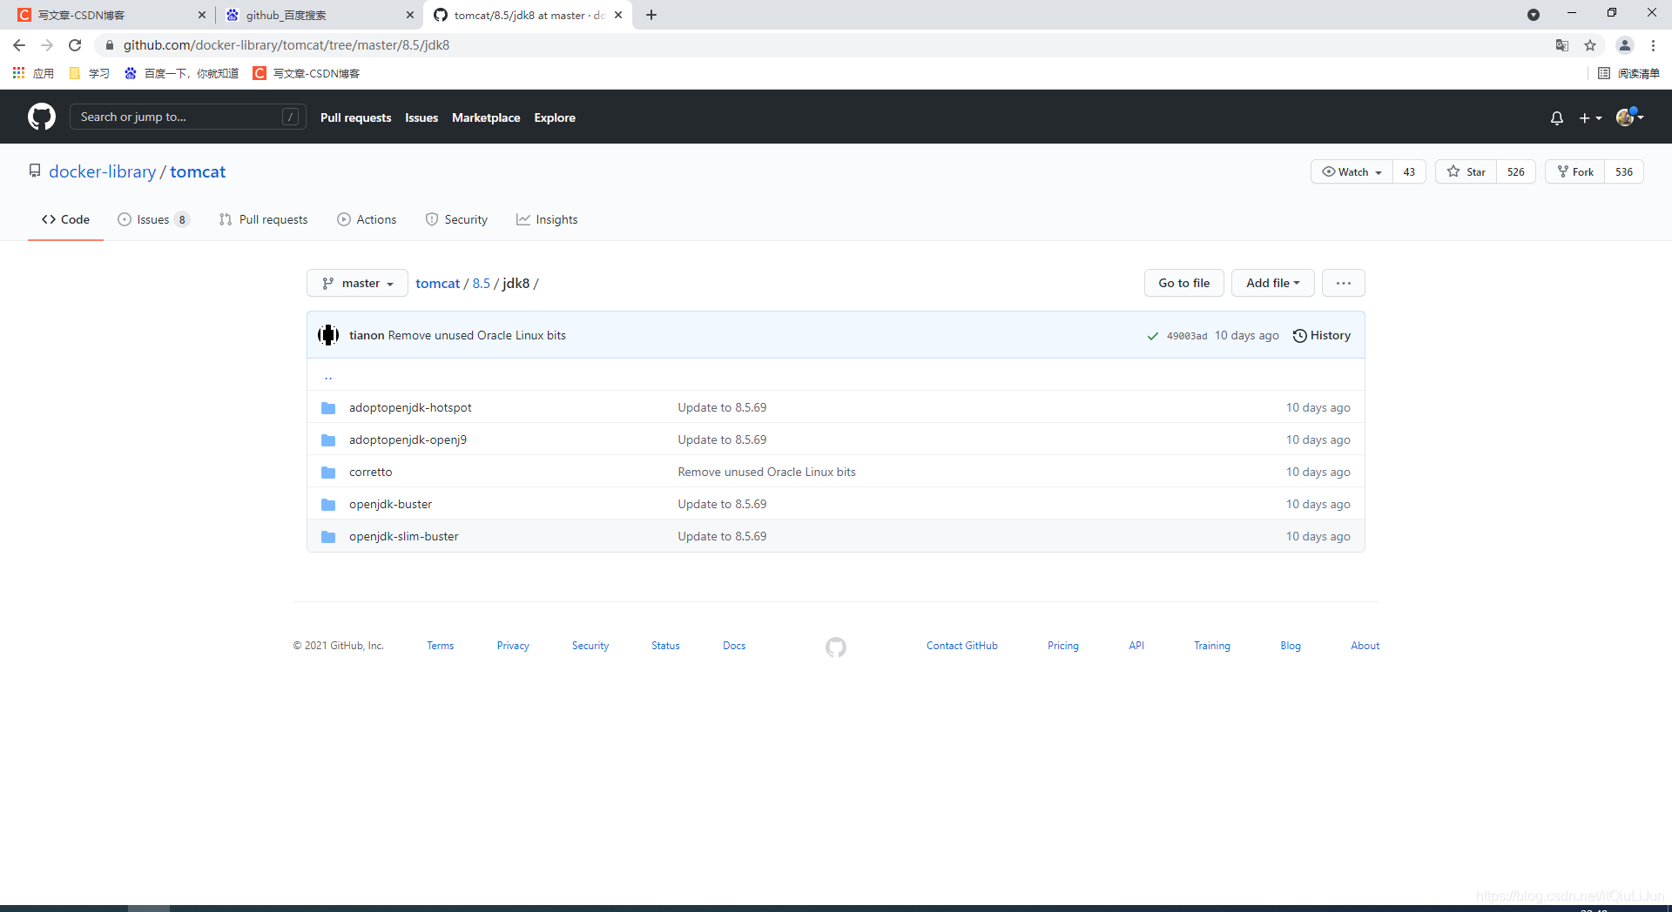Click the GitHub Octocat logo in header
1672x912 pixels.
[x=42, y=117]
